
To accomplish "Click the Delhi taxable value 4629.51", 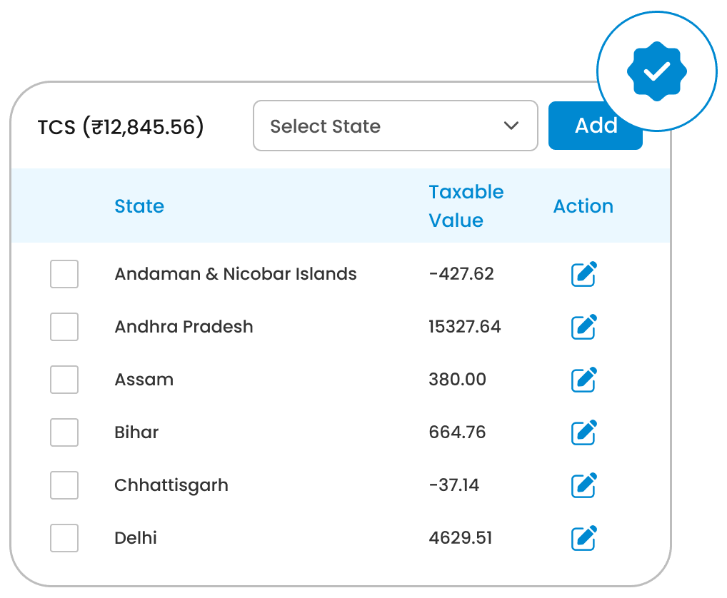I will point(461,538).
